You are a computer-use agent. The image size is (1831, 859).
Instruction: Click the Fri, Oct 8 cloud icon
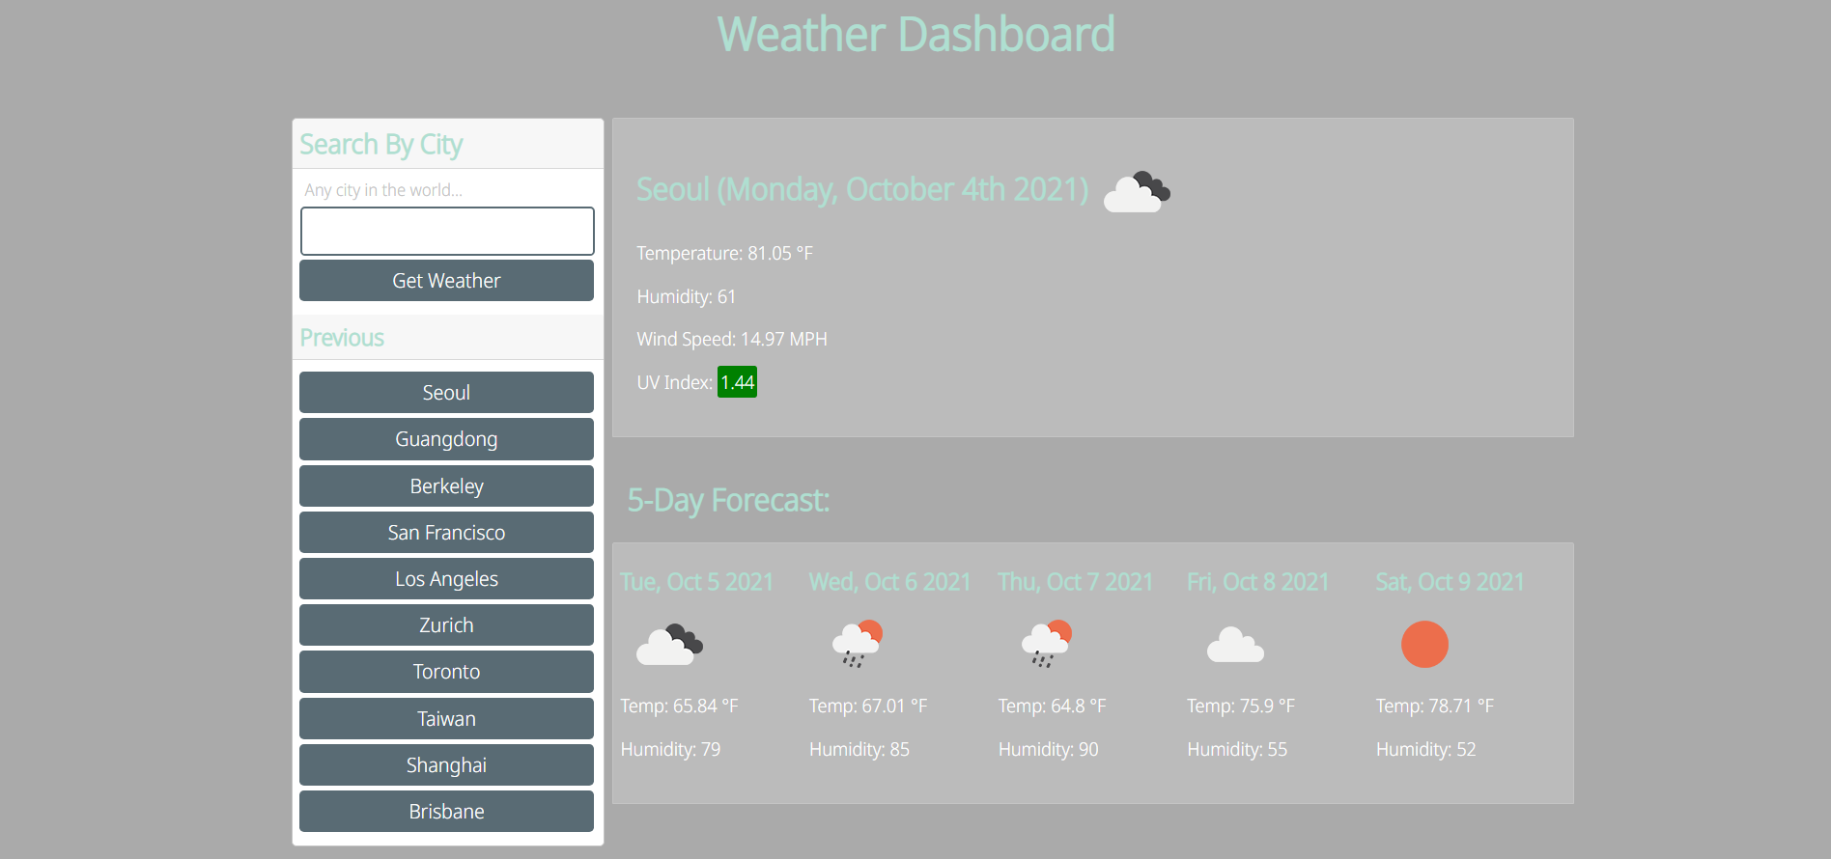[x=1235, y=645]
